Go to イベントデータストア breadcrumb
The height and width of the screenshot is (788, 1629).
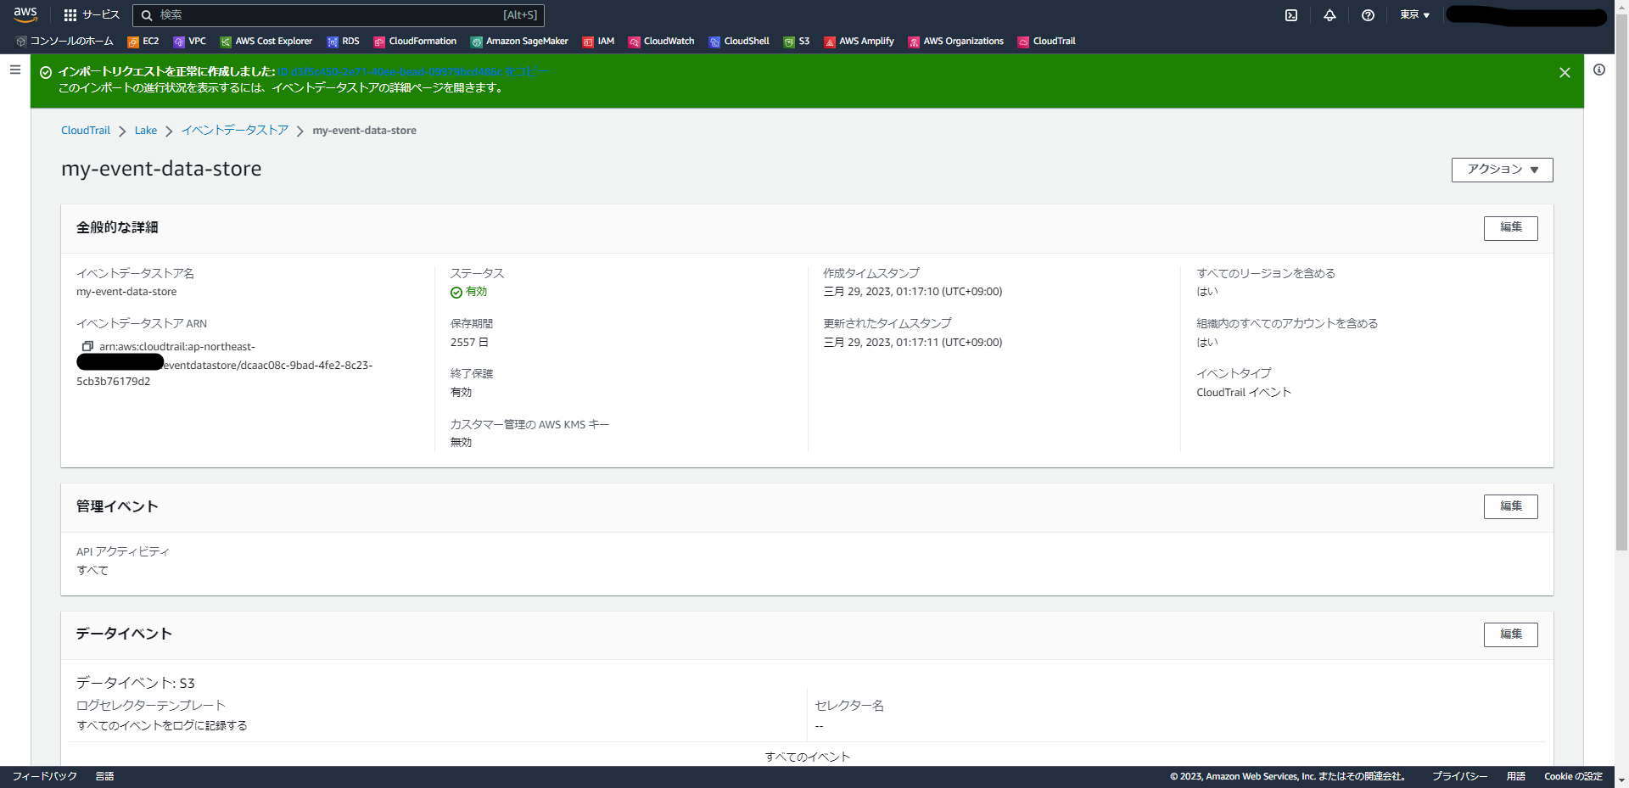235,131
